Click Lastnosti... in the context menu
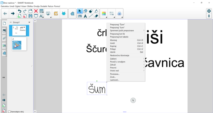 (115, 80)
